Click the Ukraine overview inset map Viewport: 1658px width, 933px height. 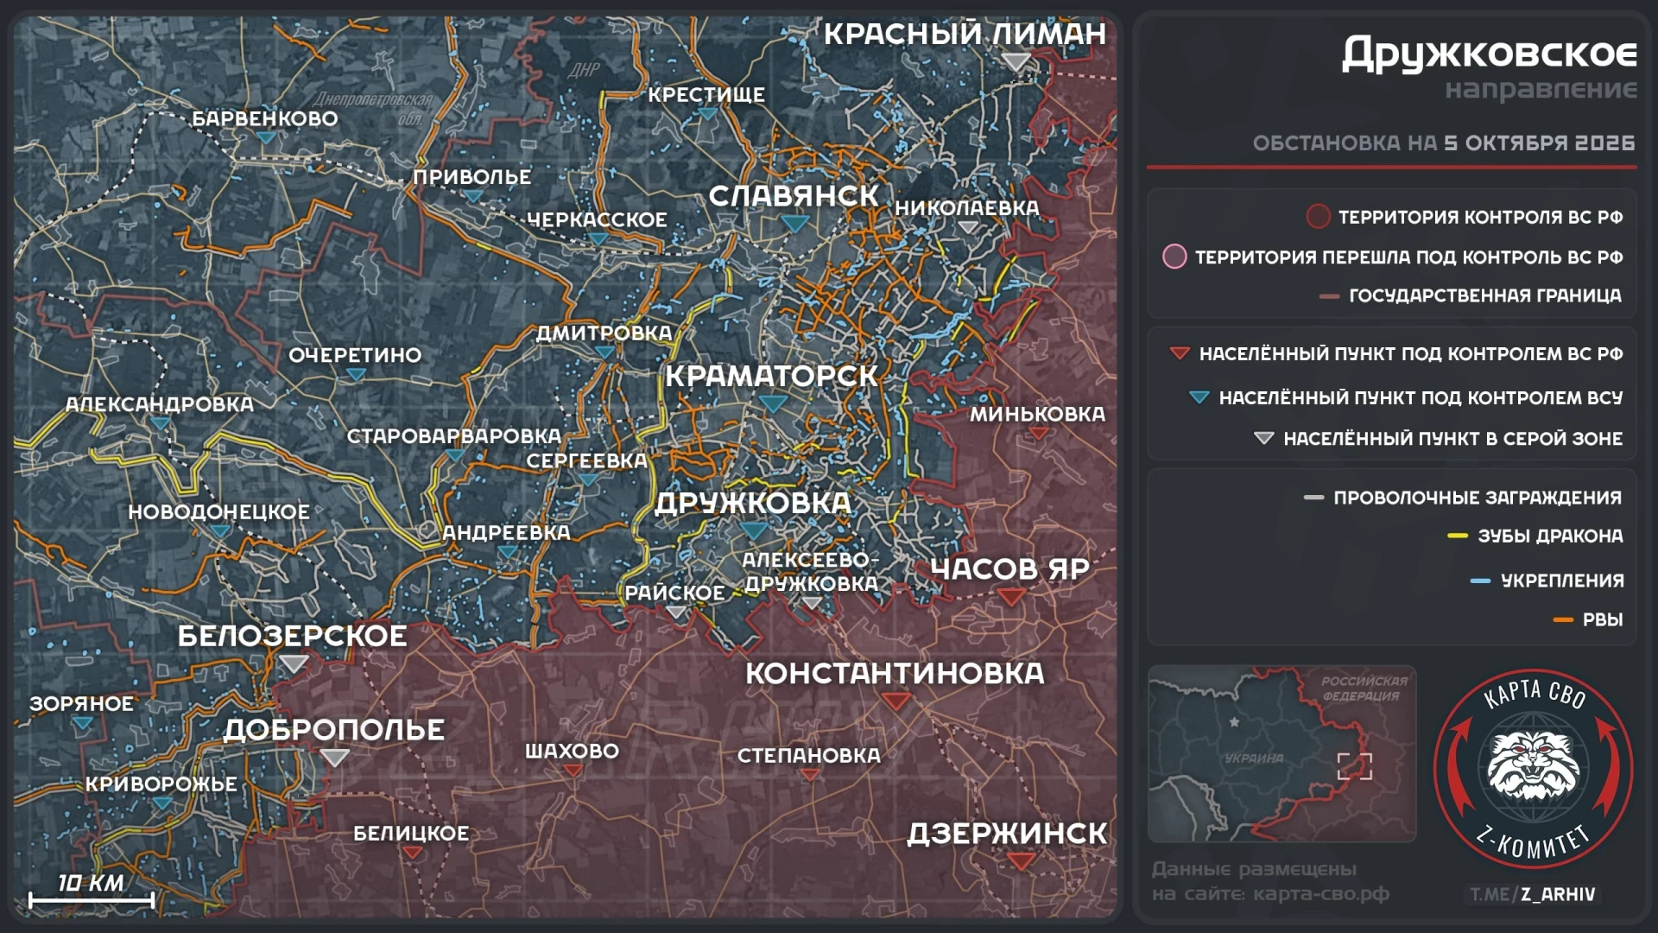(x=1281, y=753)
